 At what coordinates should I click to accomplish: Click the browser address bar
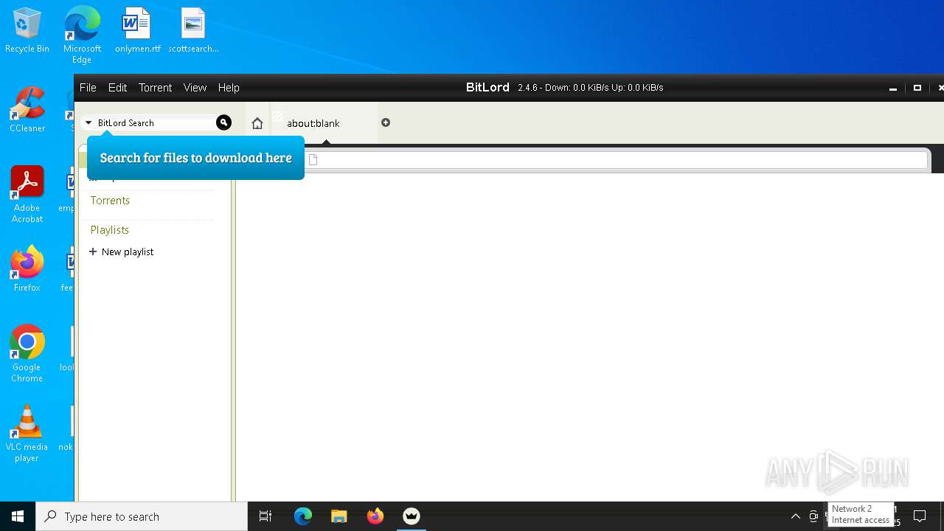coord(616,159)
